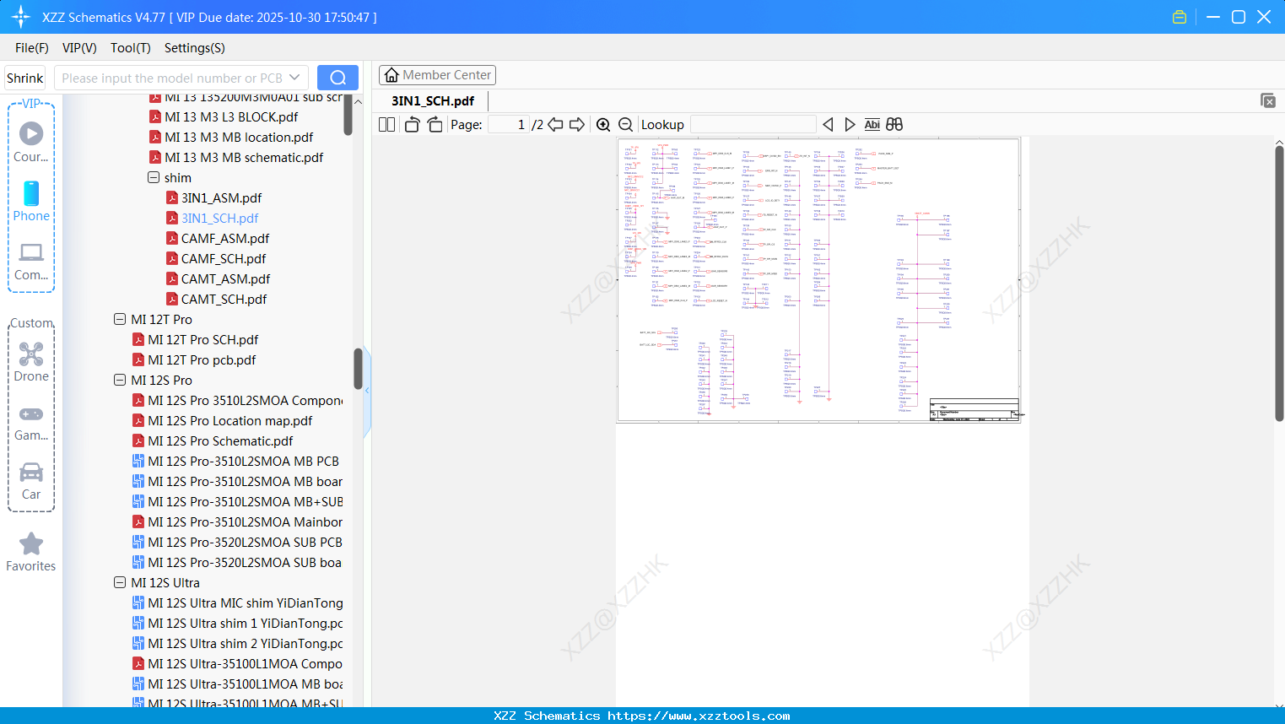Select the Drone category icon

(x=31, y=362)
